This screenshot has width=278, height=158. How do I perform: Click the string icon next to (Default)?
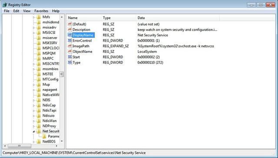click(70, 24)
